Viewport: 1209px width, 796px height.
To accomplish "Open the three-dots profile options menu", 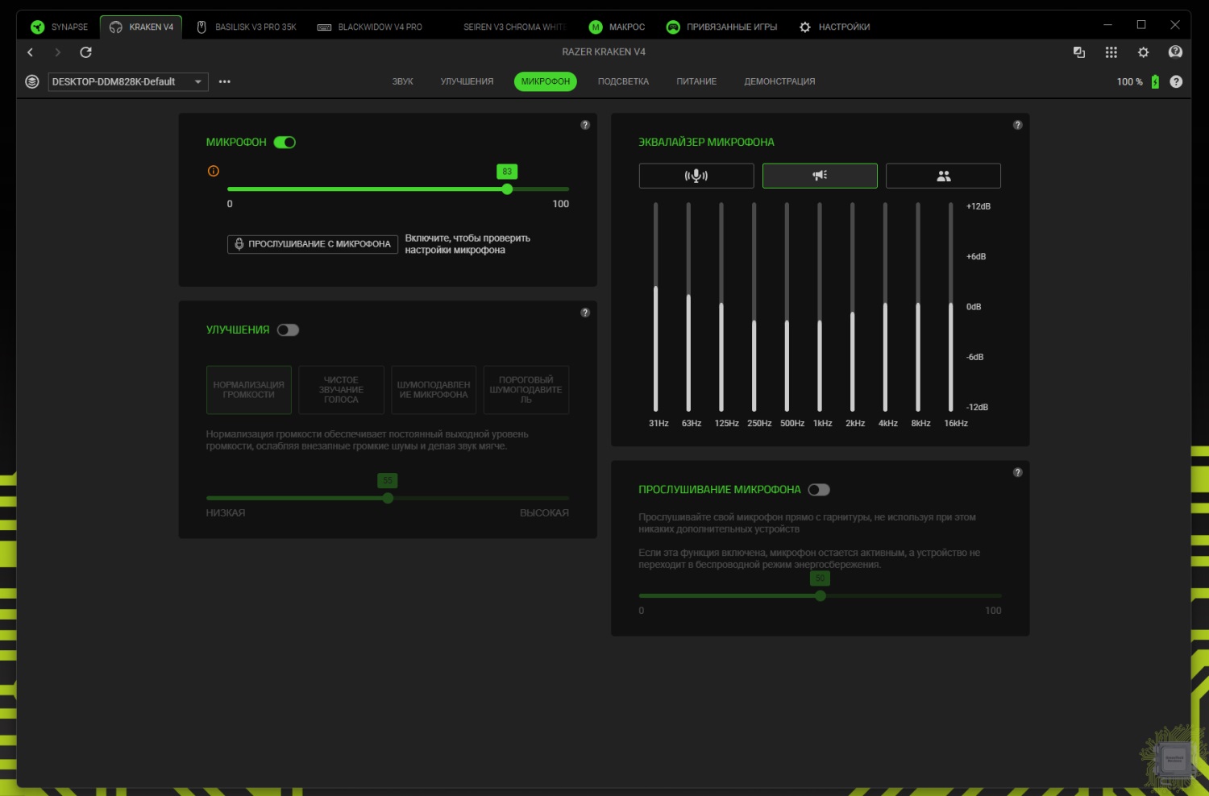I will pyautogui.click(x=225, y=81).
